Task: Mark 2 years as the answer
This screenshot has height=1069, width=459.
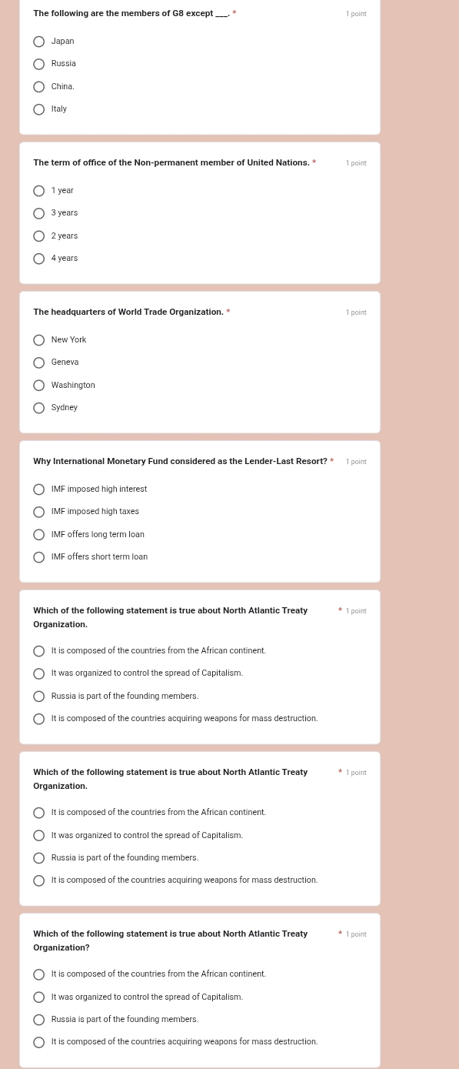Action: 39,236
